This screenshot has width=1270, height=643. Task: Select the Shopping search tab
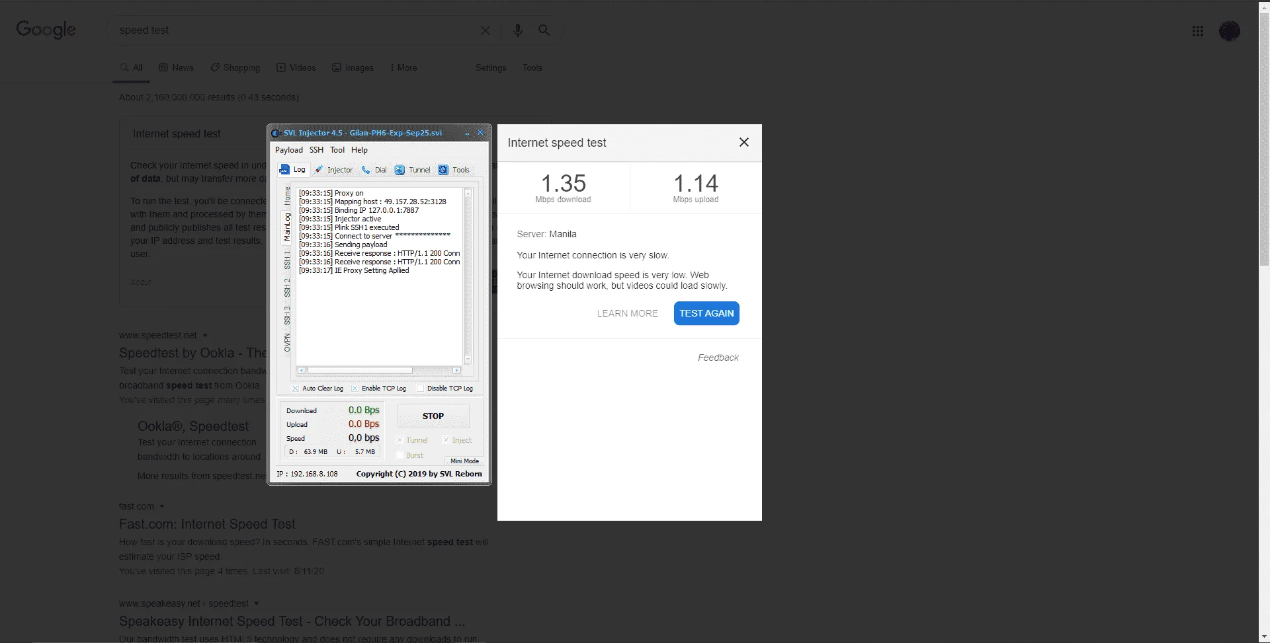pos(235,67)
